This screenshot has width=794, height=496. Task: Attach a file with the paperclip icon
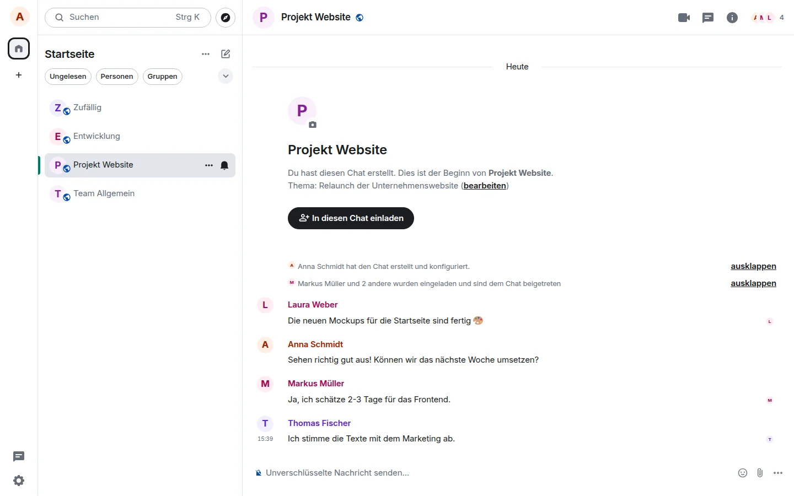pos(760,473)
